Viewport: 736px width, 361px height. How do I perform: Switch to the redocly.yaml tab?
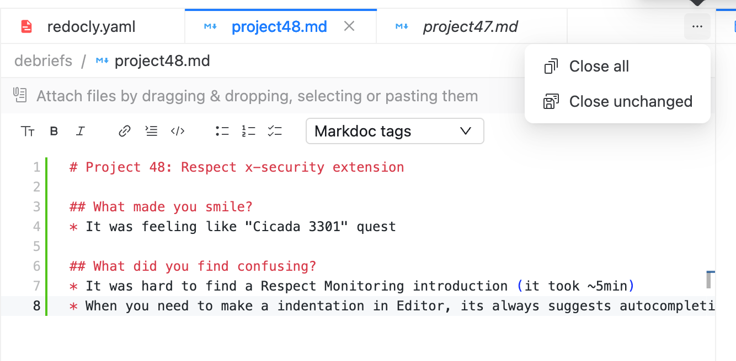(x=92, y=26)
